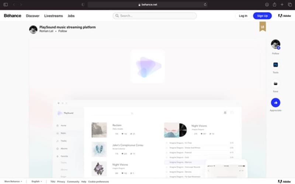Open Cookie preferences in footer

pos(98,181)
